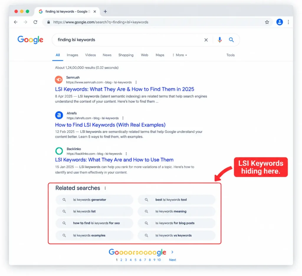Reload the page with refresh icon
Screen dimensions: 302x276
point(35,22)
